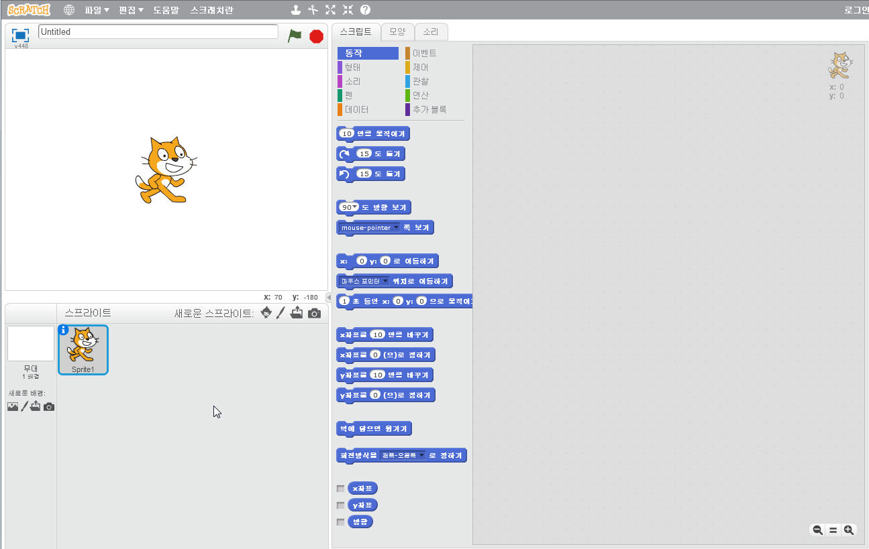Open the 90 direction dropdown arrow
869x549 pixels.
pyautogui.click(x=356, y=207)
